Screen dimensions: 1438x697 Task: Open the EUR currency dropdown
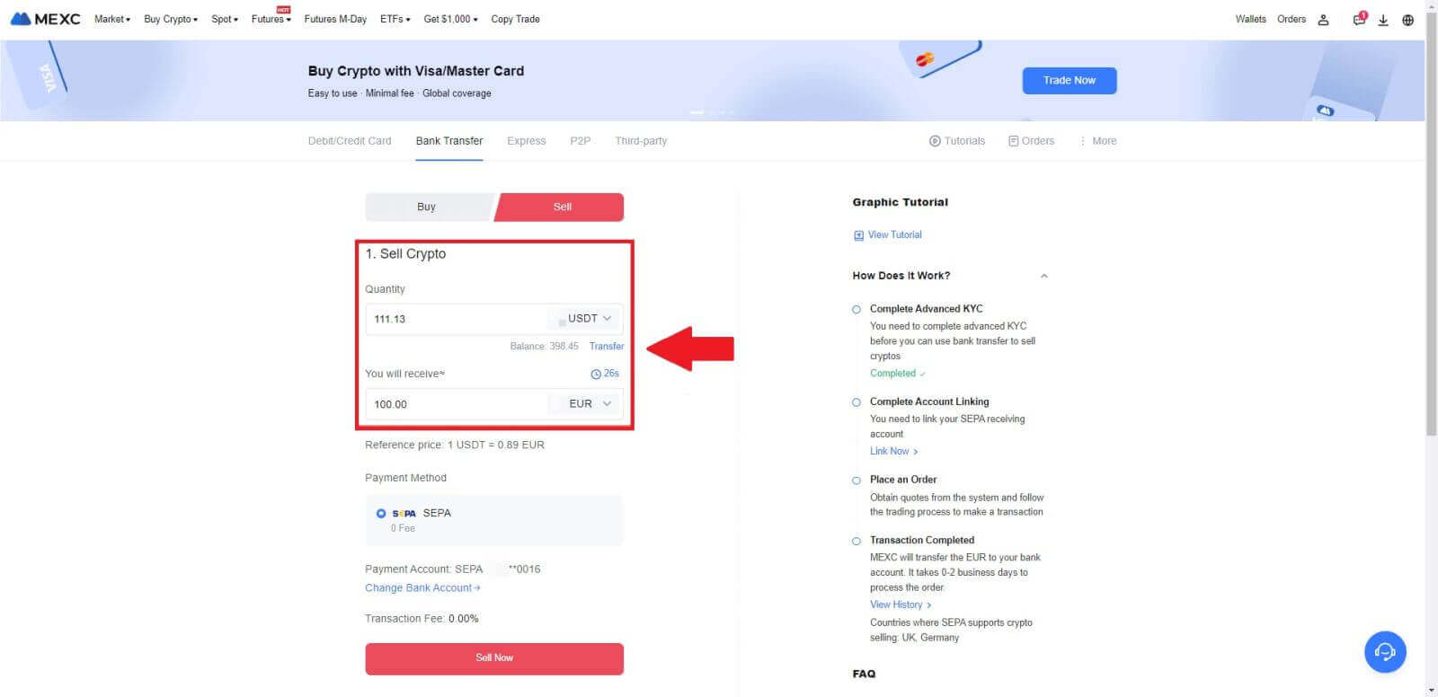(x=589, y=404)
